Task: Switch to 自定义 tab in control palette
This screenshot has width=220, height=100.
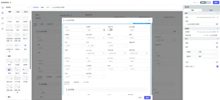Action: tap(26, 12)
